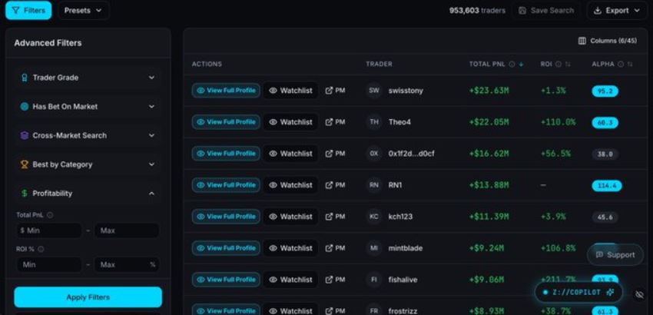
Task: Open 0x1f2d...d0cf's PM external link
Action: (335, 154)
